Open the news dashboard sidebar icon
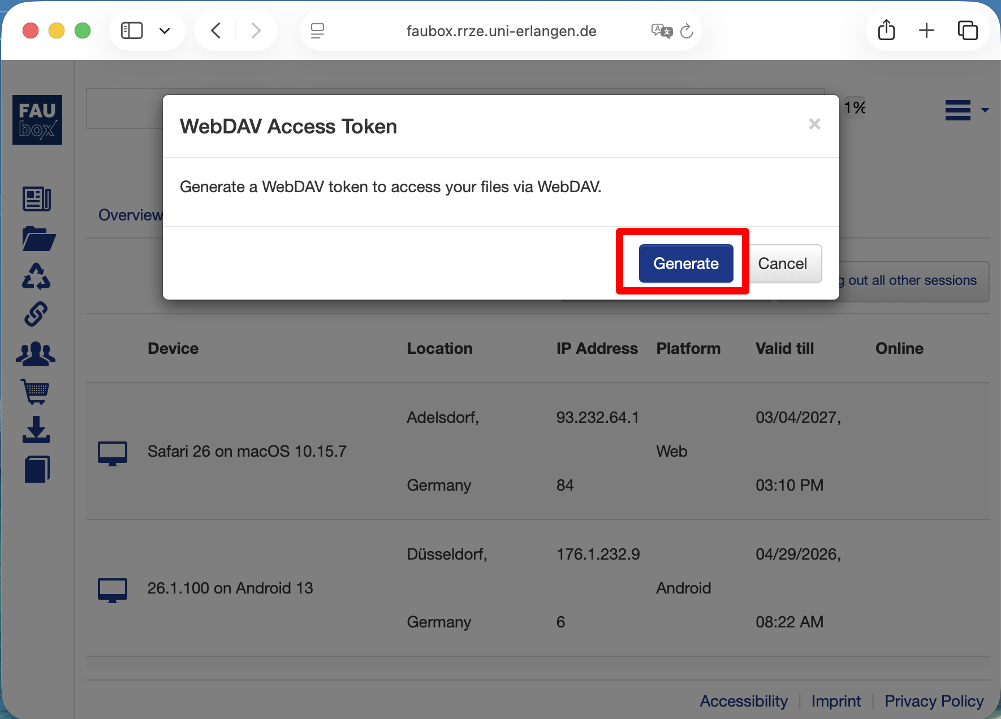This screenshot has width=1001, height=719. [37, 199]
